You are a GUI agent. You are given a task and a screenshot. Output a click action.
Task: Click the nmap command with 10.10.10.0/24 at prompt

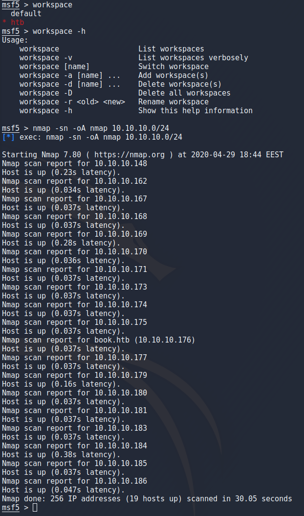101,128
